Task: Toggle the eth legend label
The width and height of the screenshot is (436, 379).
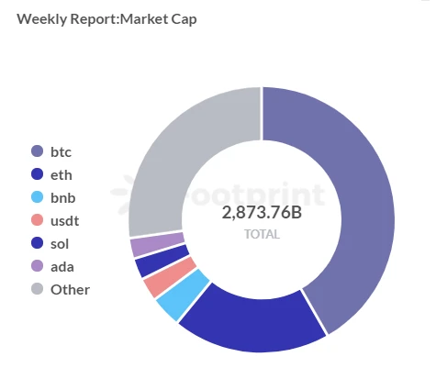Action: [61, 175]
